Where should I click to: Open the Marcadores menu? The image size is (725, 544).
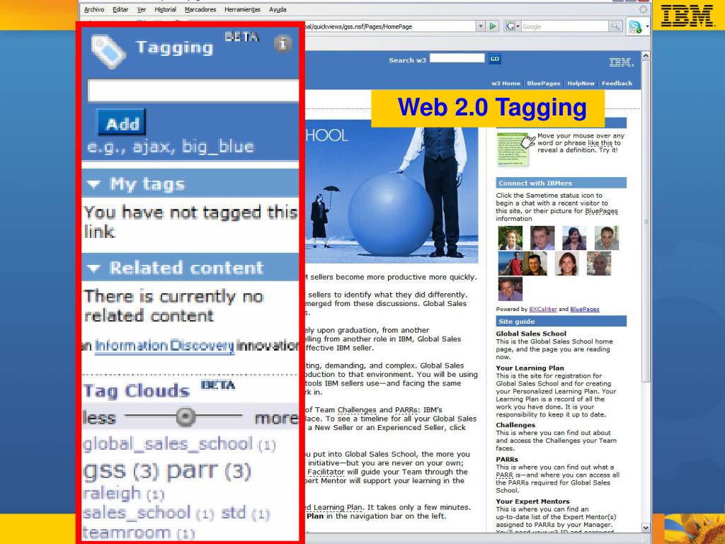pyautogui.click(x=200, y=9)
